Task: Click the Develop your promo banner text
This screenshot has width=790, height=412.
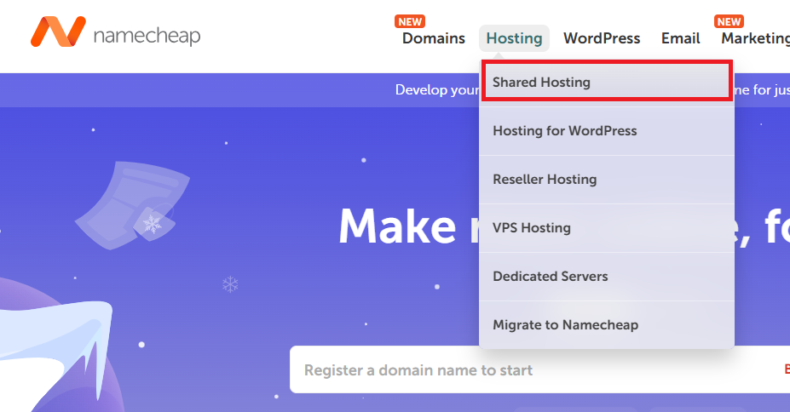Action: point(437,89)
